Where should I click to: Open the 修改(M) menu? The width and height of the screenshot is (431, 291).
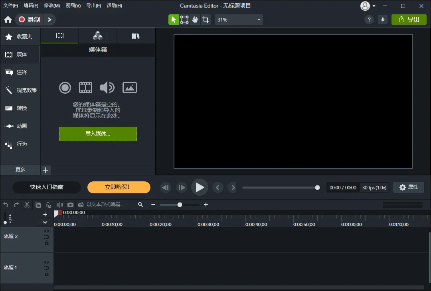pyautogui.click(x=51, y=6)
